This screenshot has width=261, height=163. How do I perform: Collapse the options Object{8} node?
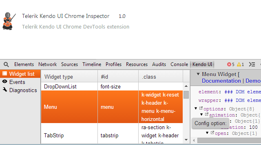(196, 108)
